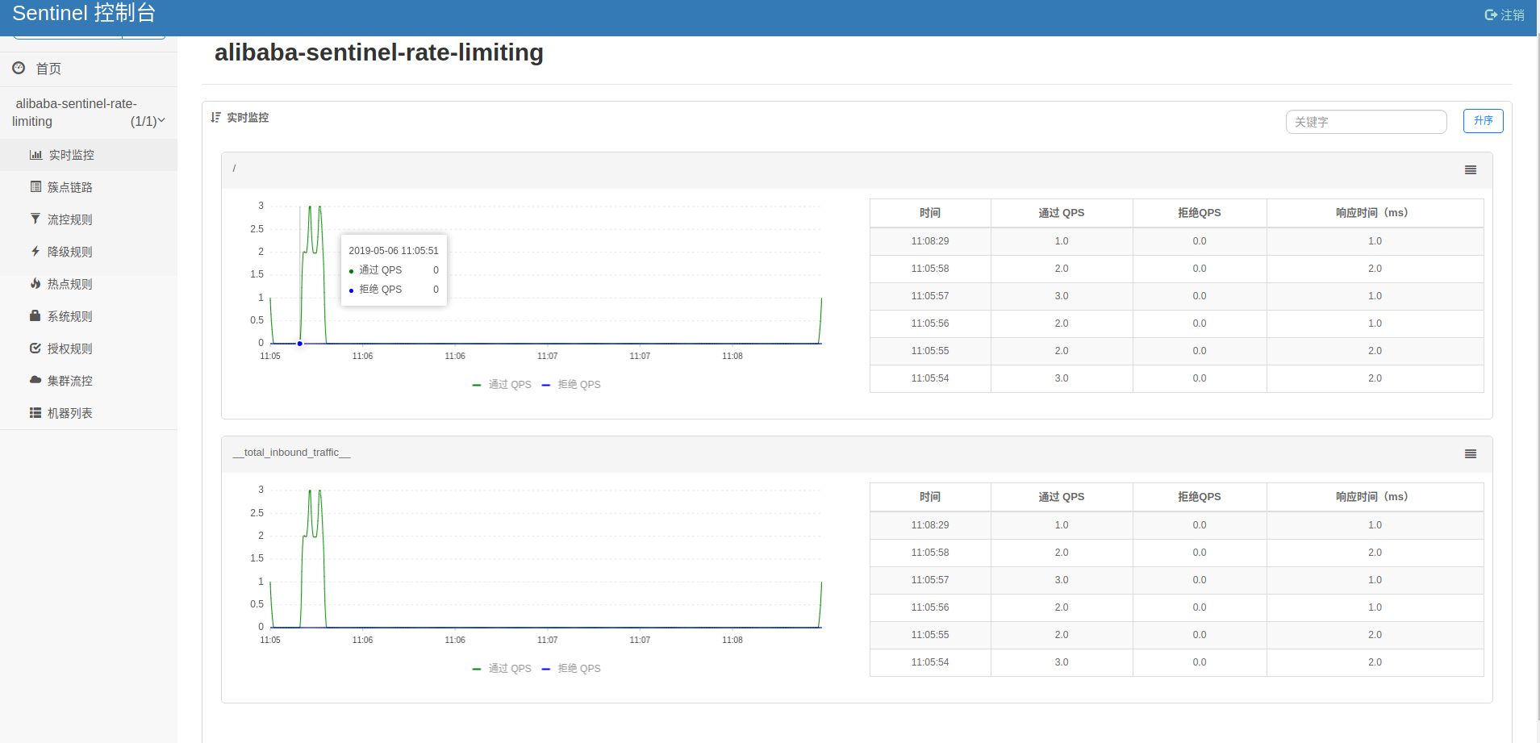This screenshot has height=743, width=1540.
Task: Click the 升序 sort button
Action: click(1483, 121)
